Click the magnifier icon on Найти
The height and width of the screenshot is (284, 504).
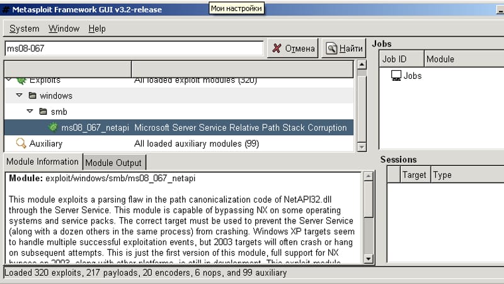tap(331, 49)
